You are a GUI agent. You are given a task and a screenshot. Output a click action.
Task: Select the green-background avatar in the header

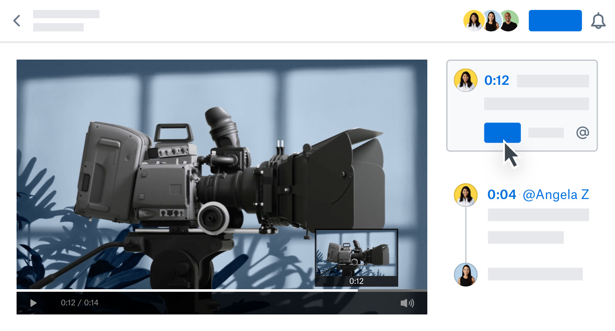(508, 21)
